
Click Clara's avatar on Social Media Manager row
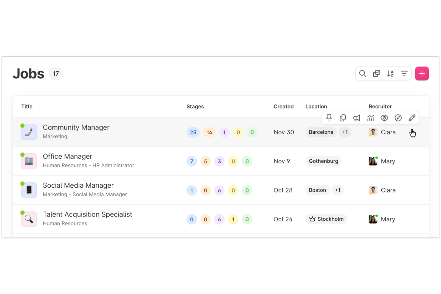[x=373, y=190]
